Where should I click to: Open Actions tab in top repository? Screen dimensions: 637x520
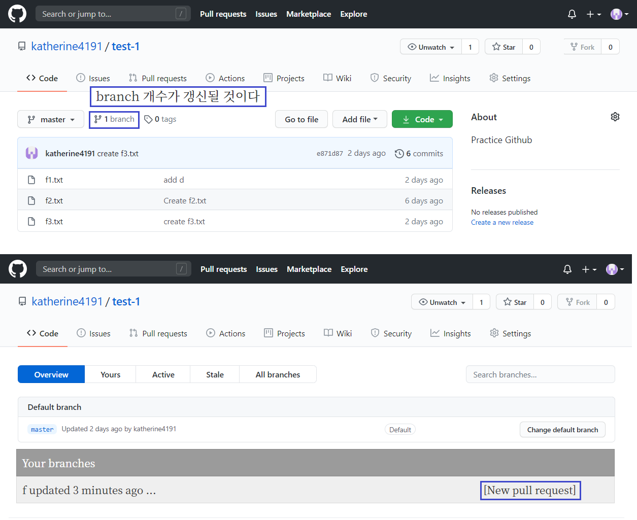225,78
